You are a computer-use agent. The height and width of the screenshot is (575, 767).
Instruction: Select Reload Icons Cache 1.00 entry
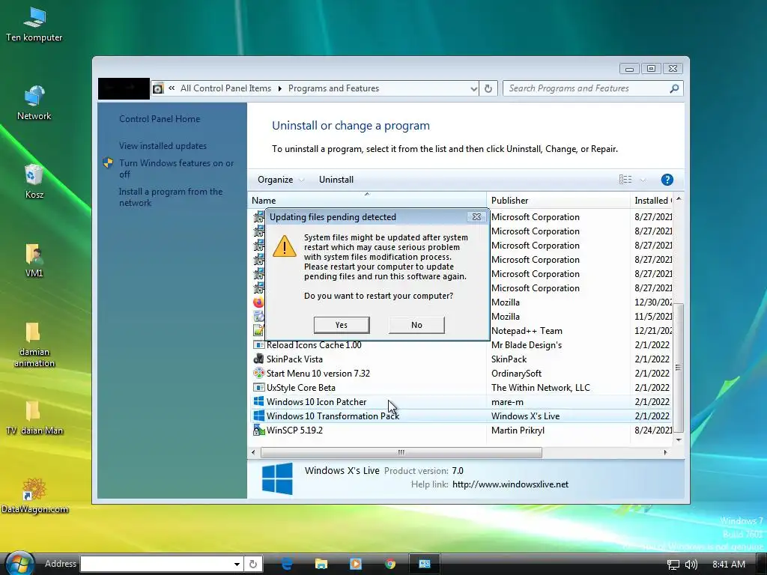[x=314, y=344]
